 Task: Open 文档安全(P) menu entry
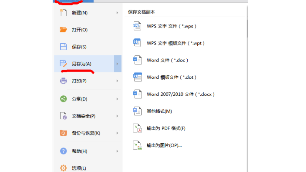pos(88,116)
